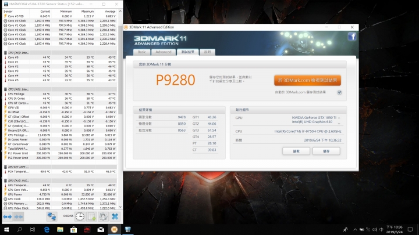Click the People icon in the system tray
Viewport: 419px width, 235px height.
(x=345, y=230)
